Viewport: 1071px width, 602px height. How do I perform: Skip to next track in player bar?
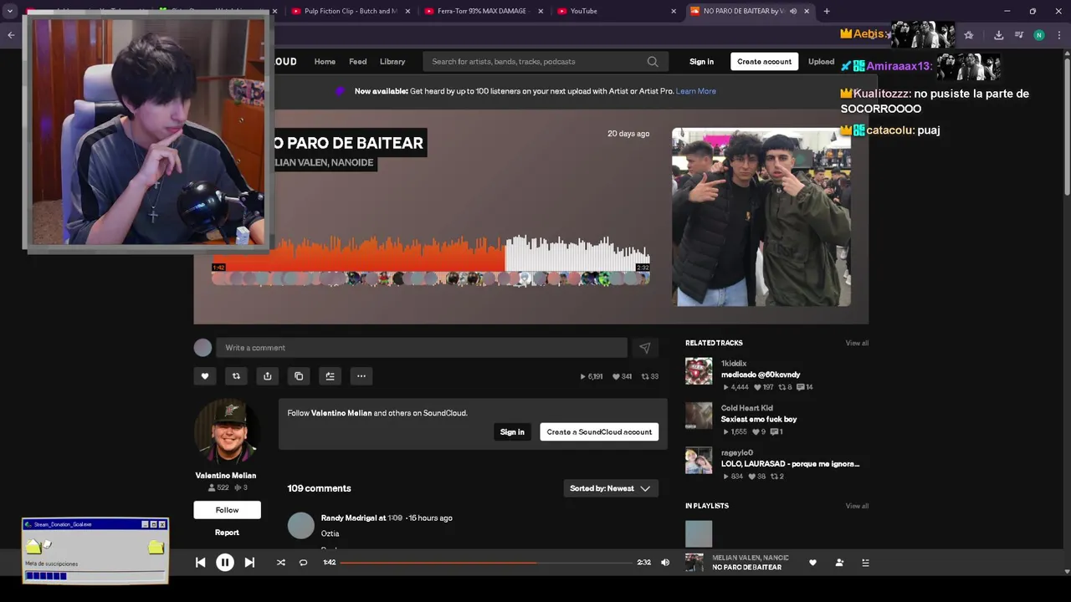click(x=249, y=563)
